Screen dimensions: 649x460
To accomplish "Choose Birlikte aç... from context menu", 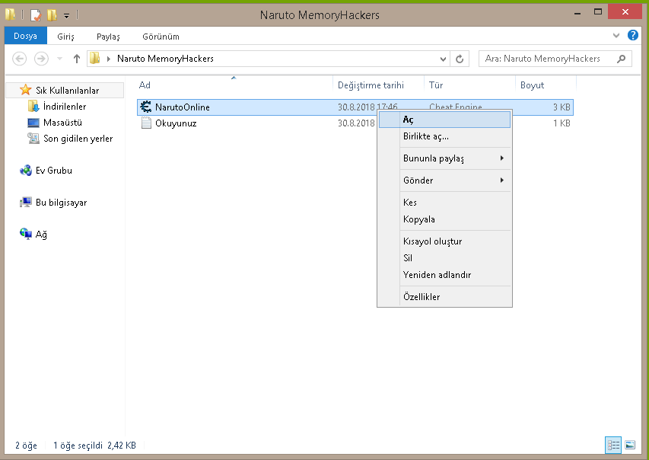I will tap(444, 136).
